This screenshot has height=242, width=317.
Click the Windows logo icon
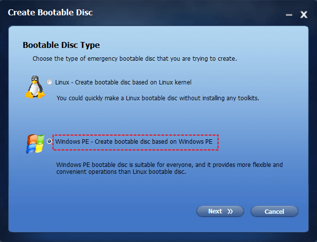(x=35, y=144)
